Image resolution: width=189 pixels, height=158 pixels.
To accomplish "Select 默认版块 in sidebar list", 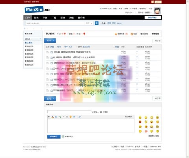I will 29,43.
